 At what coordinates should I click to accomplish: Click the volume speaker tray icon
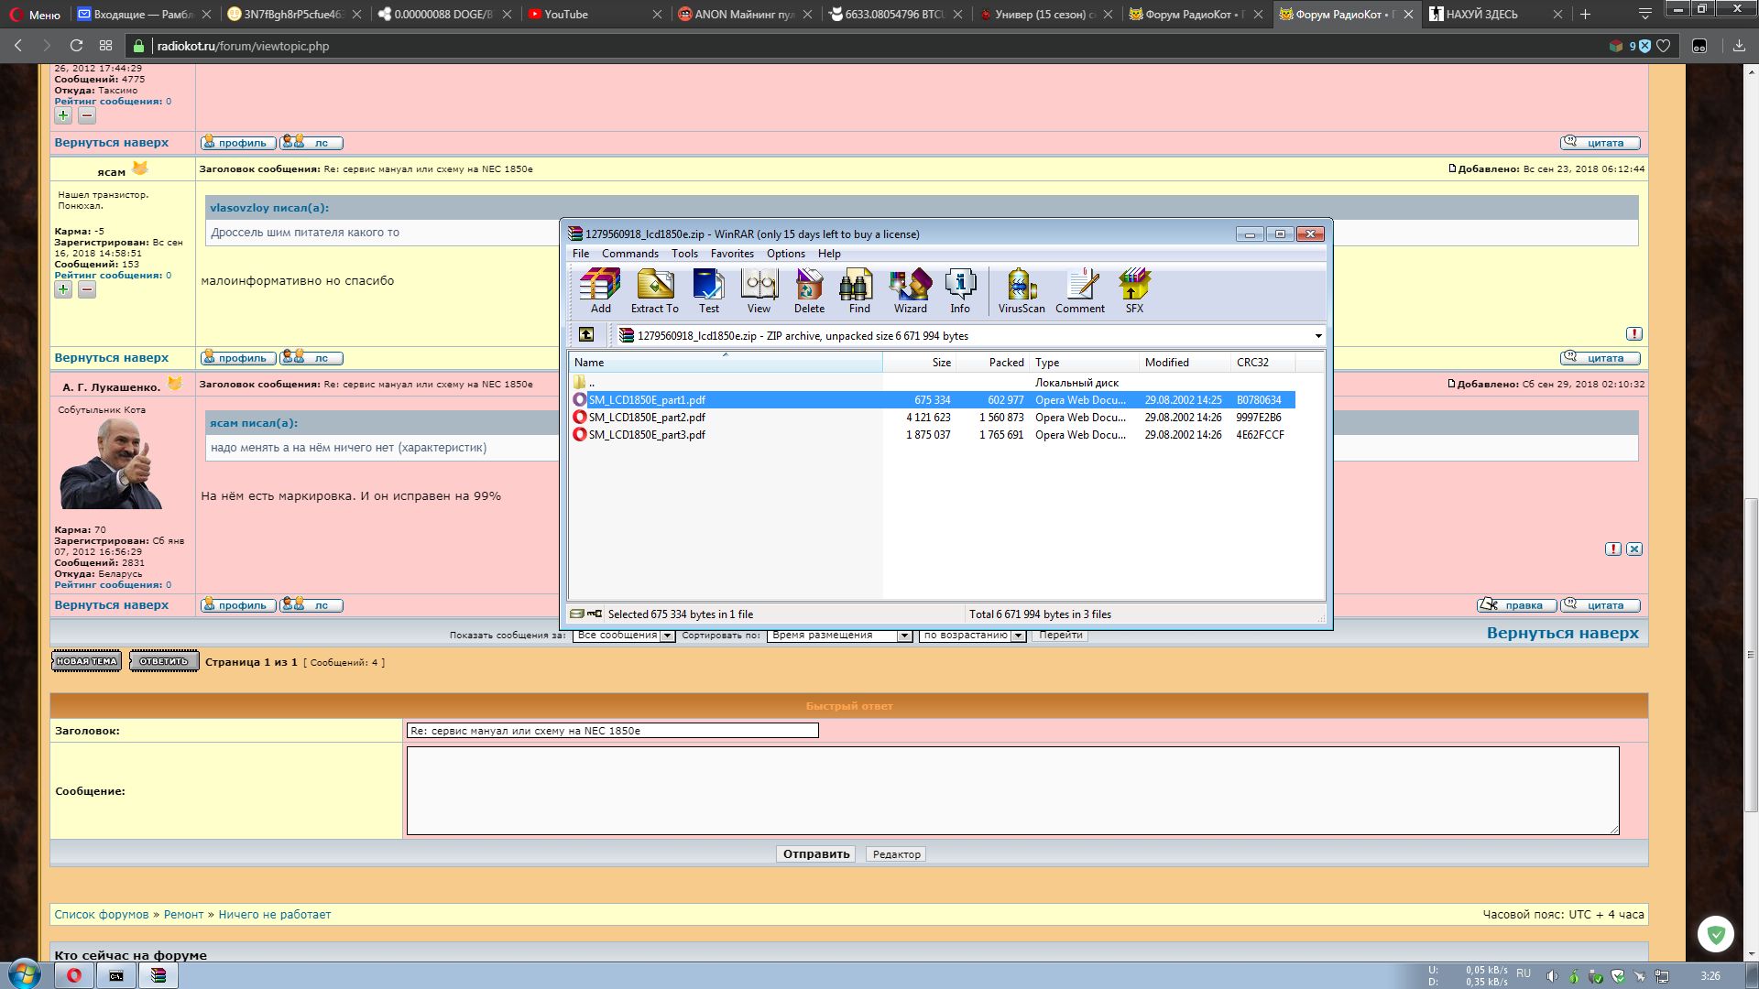[1551, 976]
